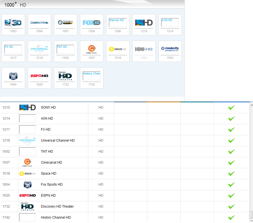Toggle the checkmark on the Space HD row
The width and height of the screenshot is (253, 223).
click(231, 173)
